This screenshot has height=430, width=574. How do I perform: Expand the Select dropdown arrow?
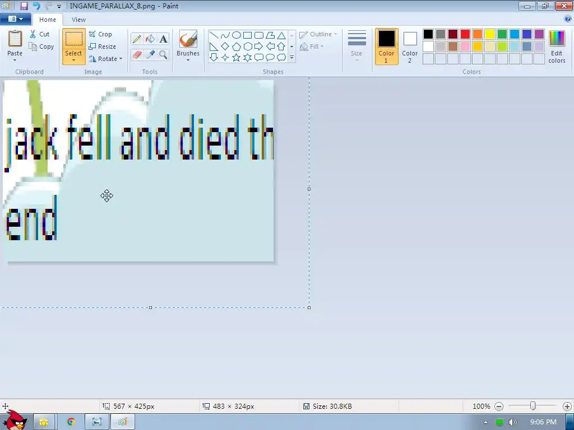(73, 60)
